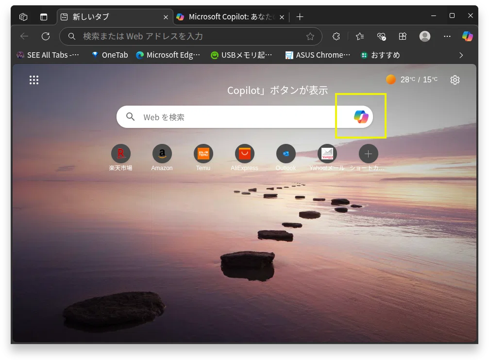Minimize the browser window
The image size is (489, 360).
point(434,16)
